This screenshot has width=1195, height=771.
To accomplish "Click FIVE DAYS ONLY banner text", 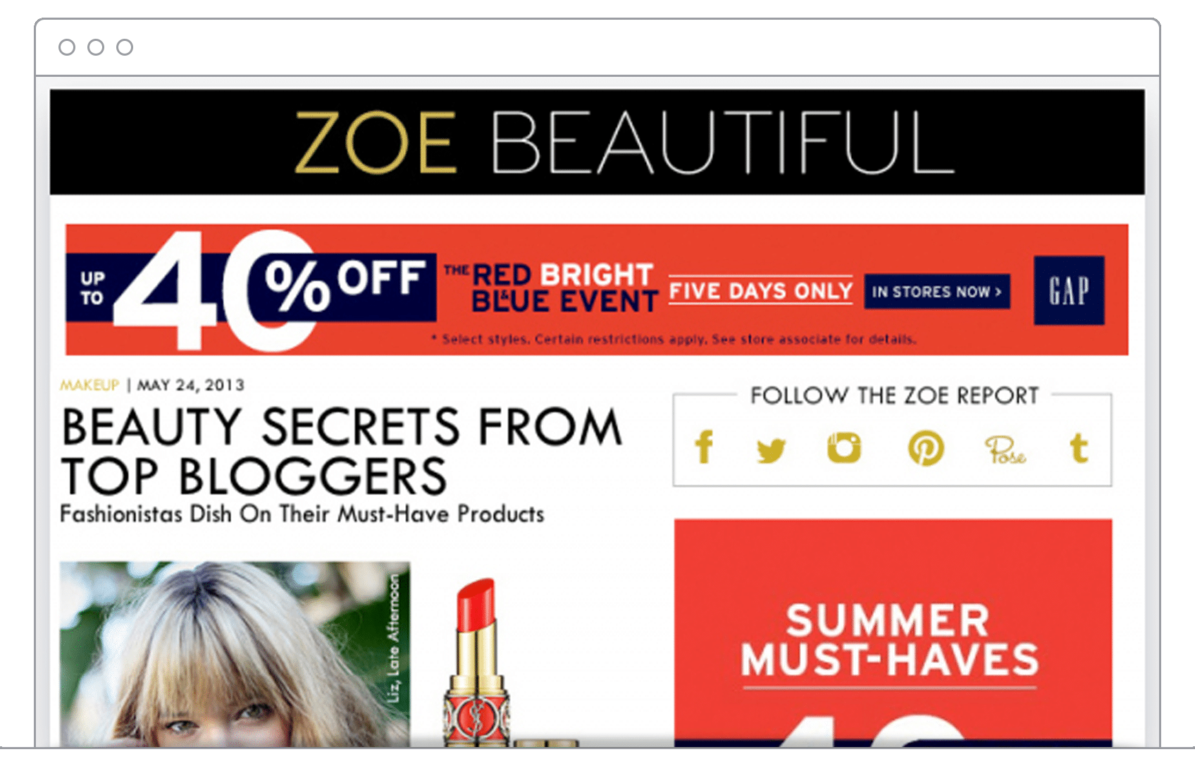I will tap(760, 290).
